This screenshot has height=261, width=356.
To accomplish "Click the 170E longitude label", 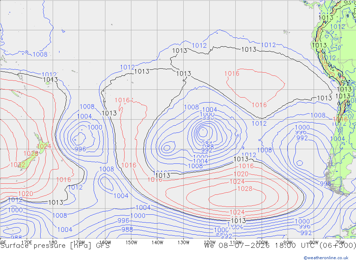I will pos(27,242).
